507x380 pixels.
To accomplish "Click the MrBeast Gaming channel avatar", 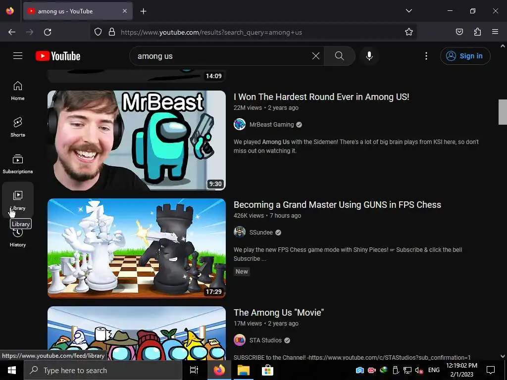I will [240, 124].
